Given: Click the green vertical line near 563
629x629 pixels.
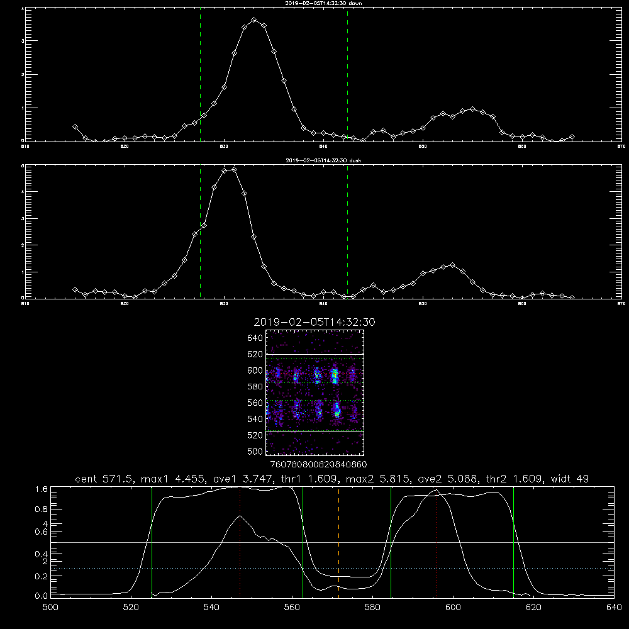Looking at the screenshot, I should (303, 542).
